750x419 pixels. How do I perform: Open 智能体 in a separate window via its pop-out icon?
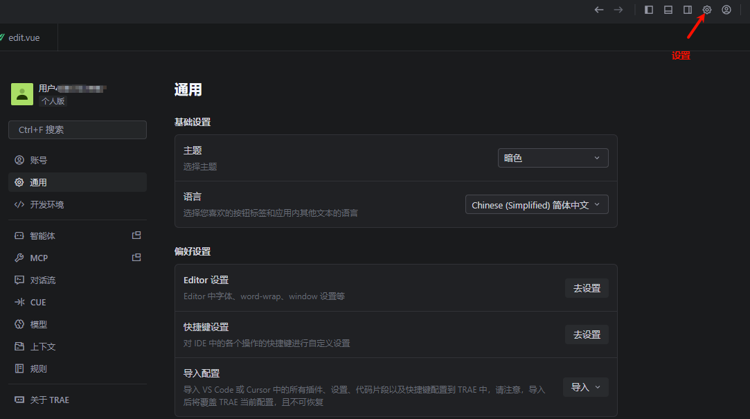[x=136, y=235]
